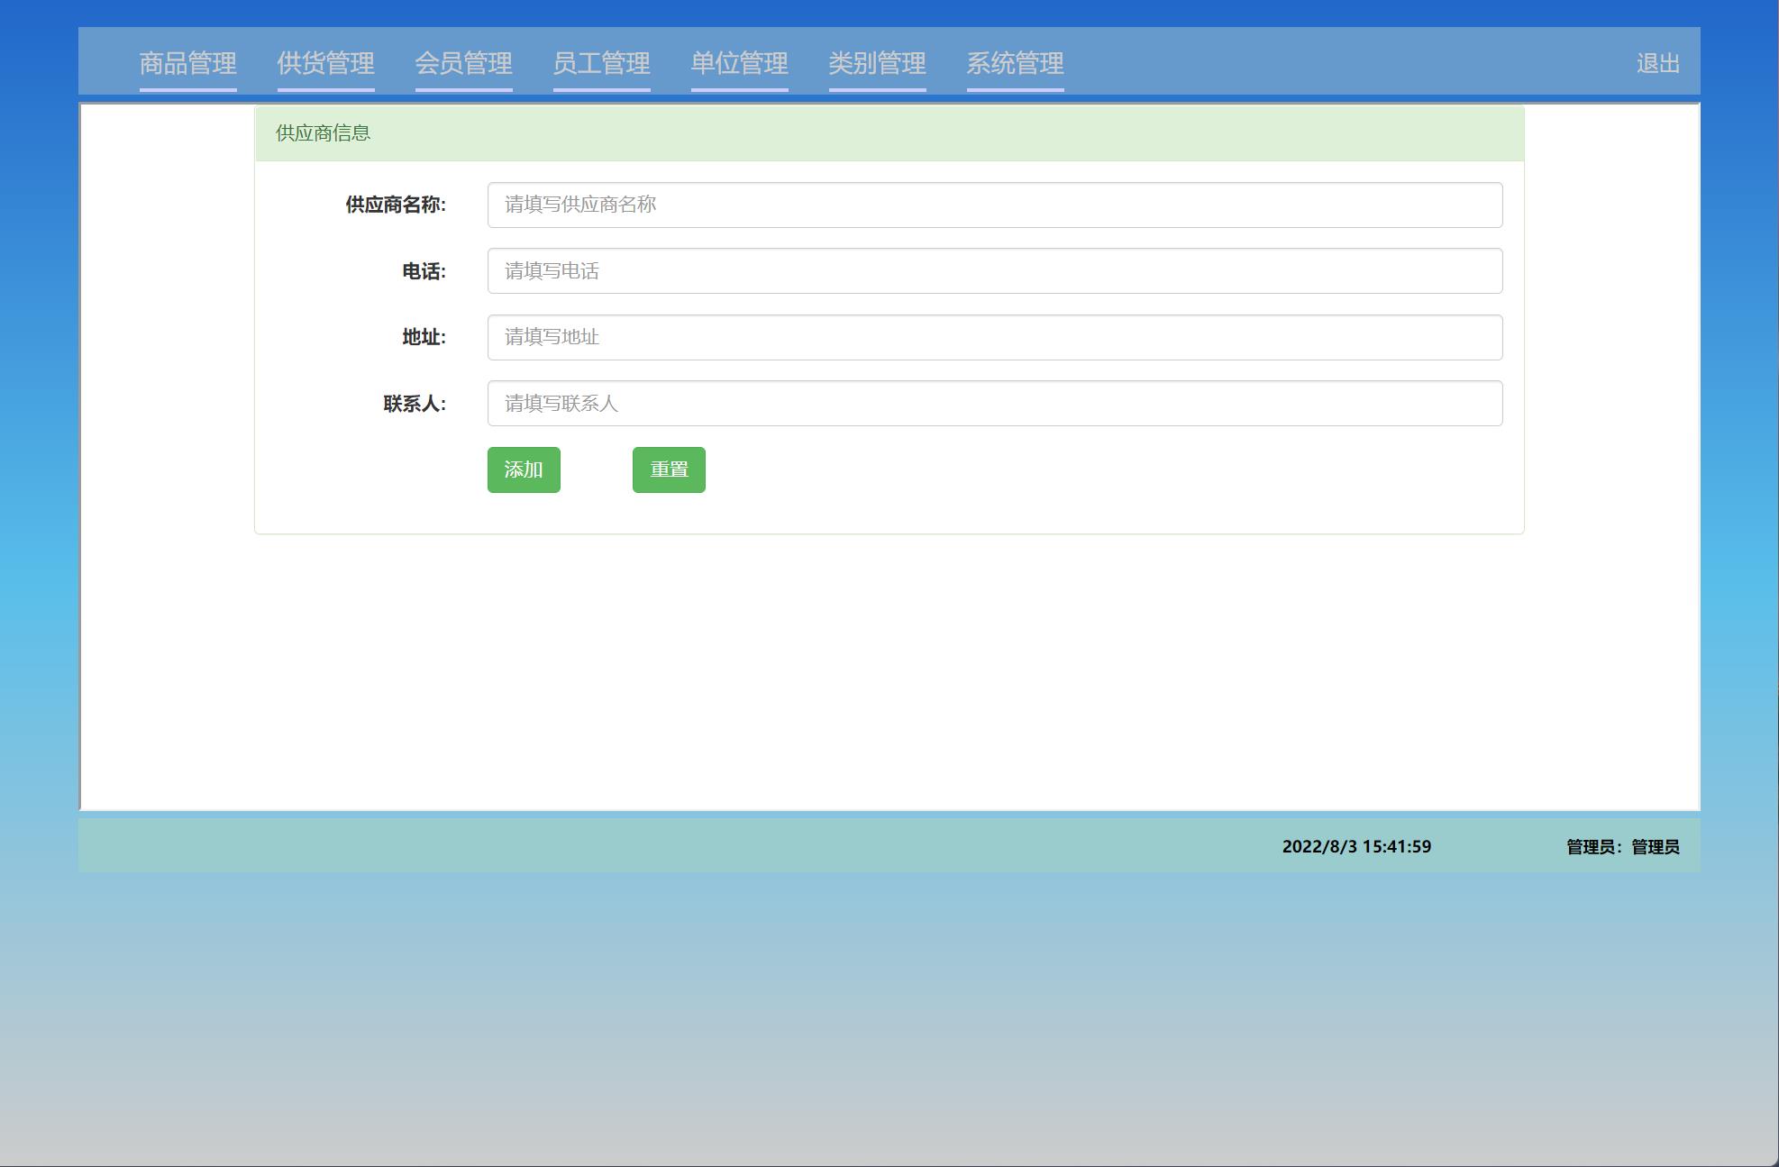Focus the 联系人 input field
Image resolution: width=1779 pixels, height=1167 pixels.
(x=991, y=403)
